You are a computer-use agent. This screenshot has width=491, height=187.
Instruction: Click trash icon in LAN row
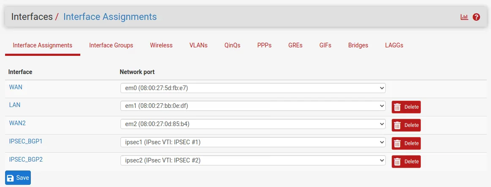click(397, 107)
